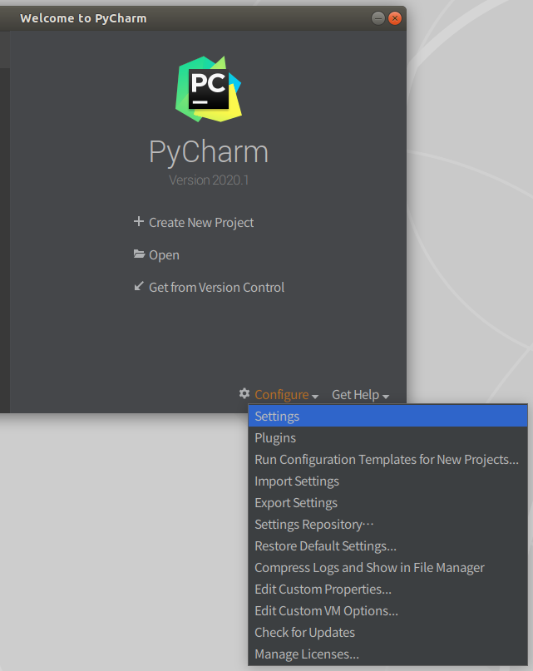Click the plus icon beside Create New Project

click(139, 221)
